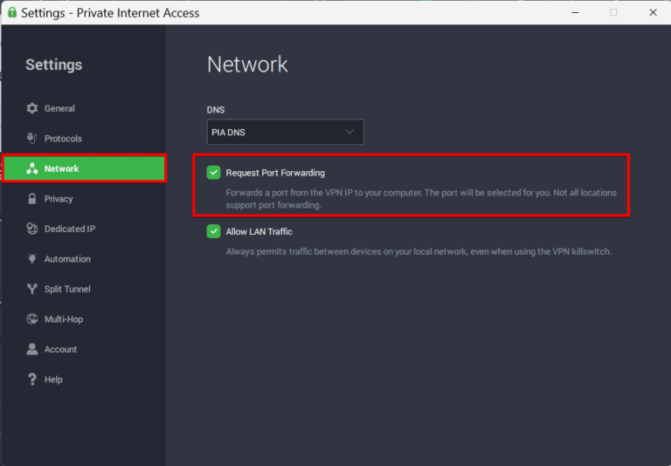Close the Settings window
671x466 pixels.
point(653,12)
